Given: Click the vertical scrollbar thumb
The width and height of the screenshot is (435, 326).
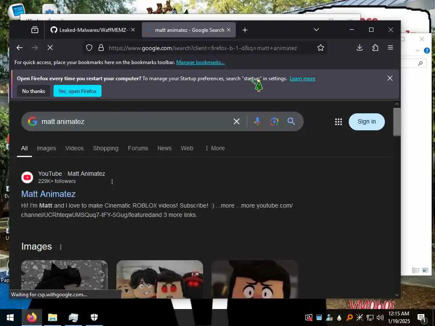Looking at the screenshot, I should tap(397, 122).
